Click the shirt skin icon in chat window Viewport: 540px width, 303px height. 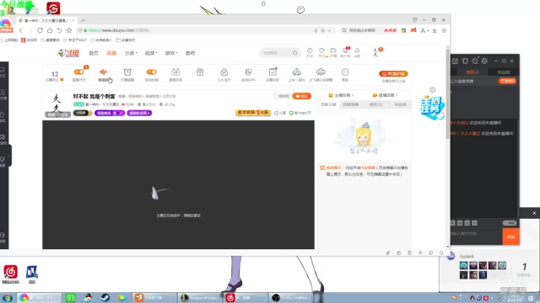(465, 61)
